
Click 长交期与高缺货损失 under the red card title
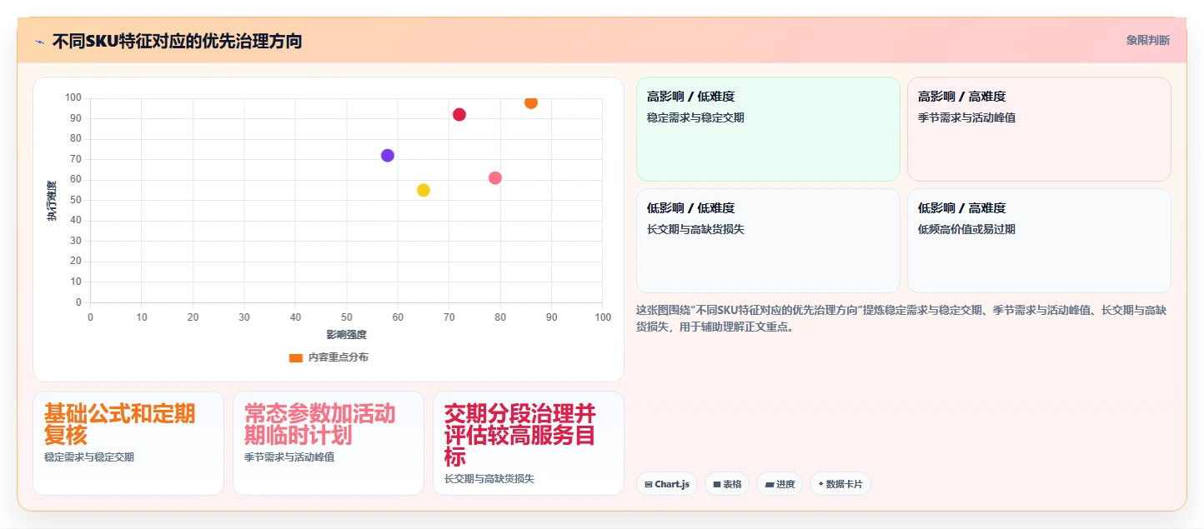(x=489, y=479)
